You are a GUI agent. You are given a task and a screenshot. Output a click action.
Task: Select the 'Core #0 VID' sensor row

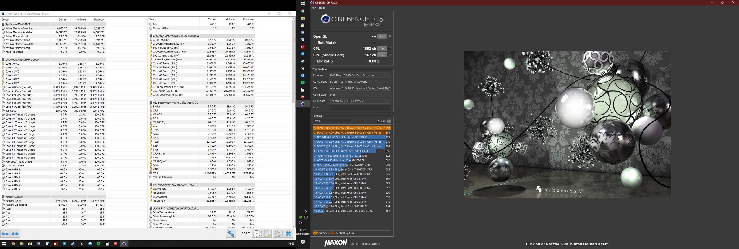click(x=53, y=63)
